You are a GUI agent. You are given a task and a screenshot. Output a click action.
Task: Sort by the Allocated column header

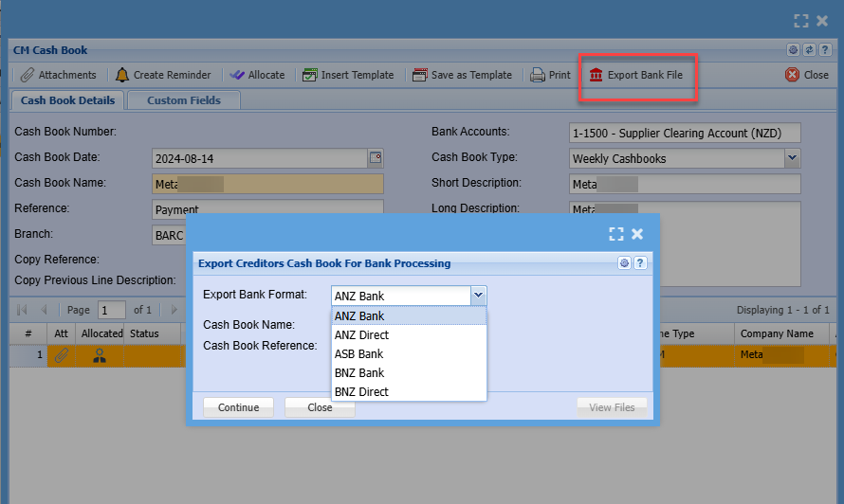click(100, 333)
